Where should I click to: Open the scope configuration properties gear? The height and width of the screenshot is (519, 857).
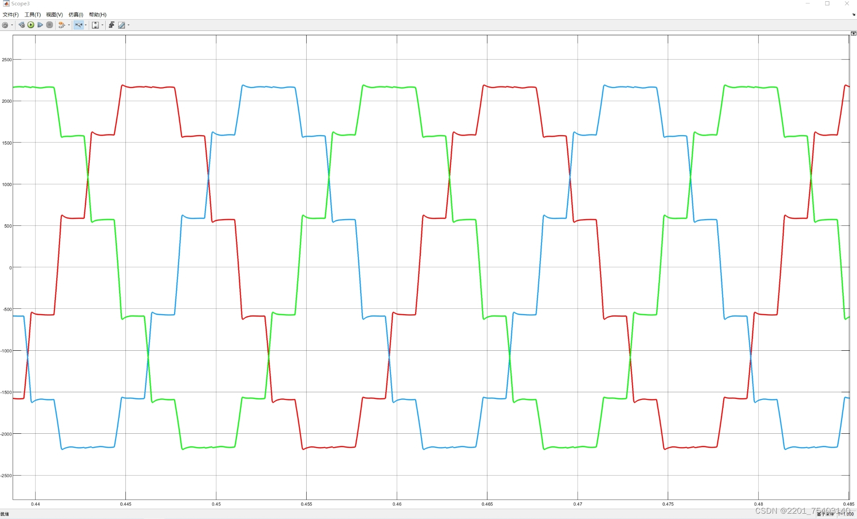[x=5, y=25]
